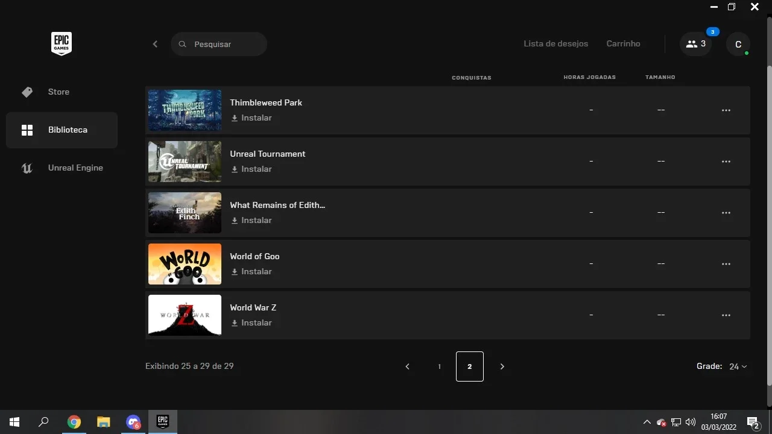772x434 pixels.
Task: Click the Thimbleweed Park title
Action: pyautogui.click(x=266, y=102)
